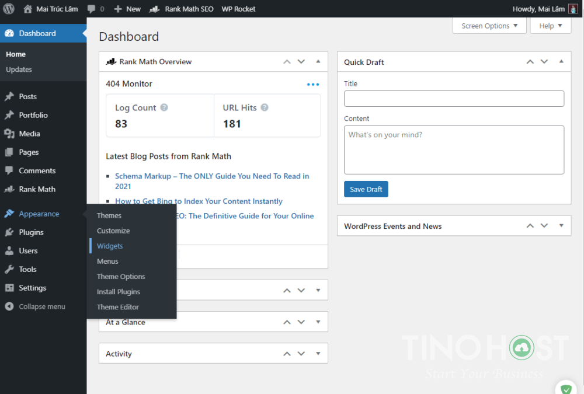
Task: Open Install Plugins in Appearance submenu
Action: click(x=119, y=292)
